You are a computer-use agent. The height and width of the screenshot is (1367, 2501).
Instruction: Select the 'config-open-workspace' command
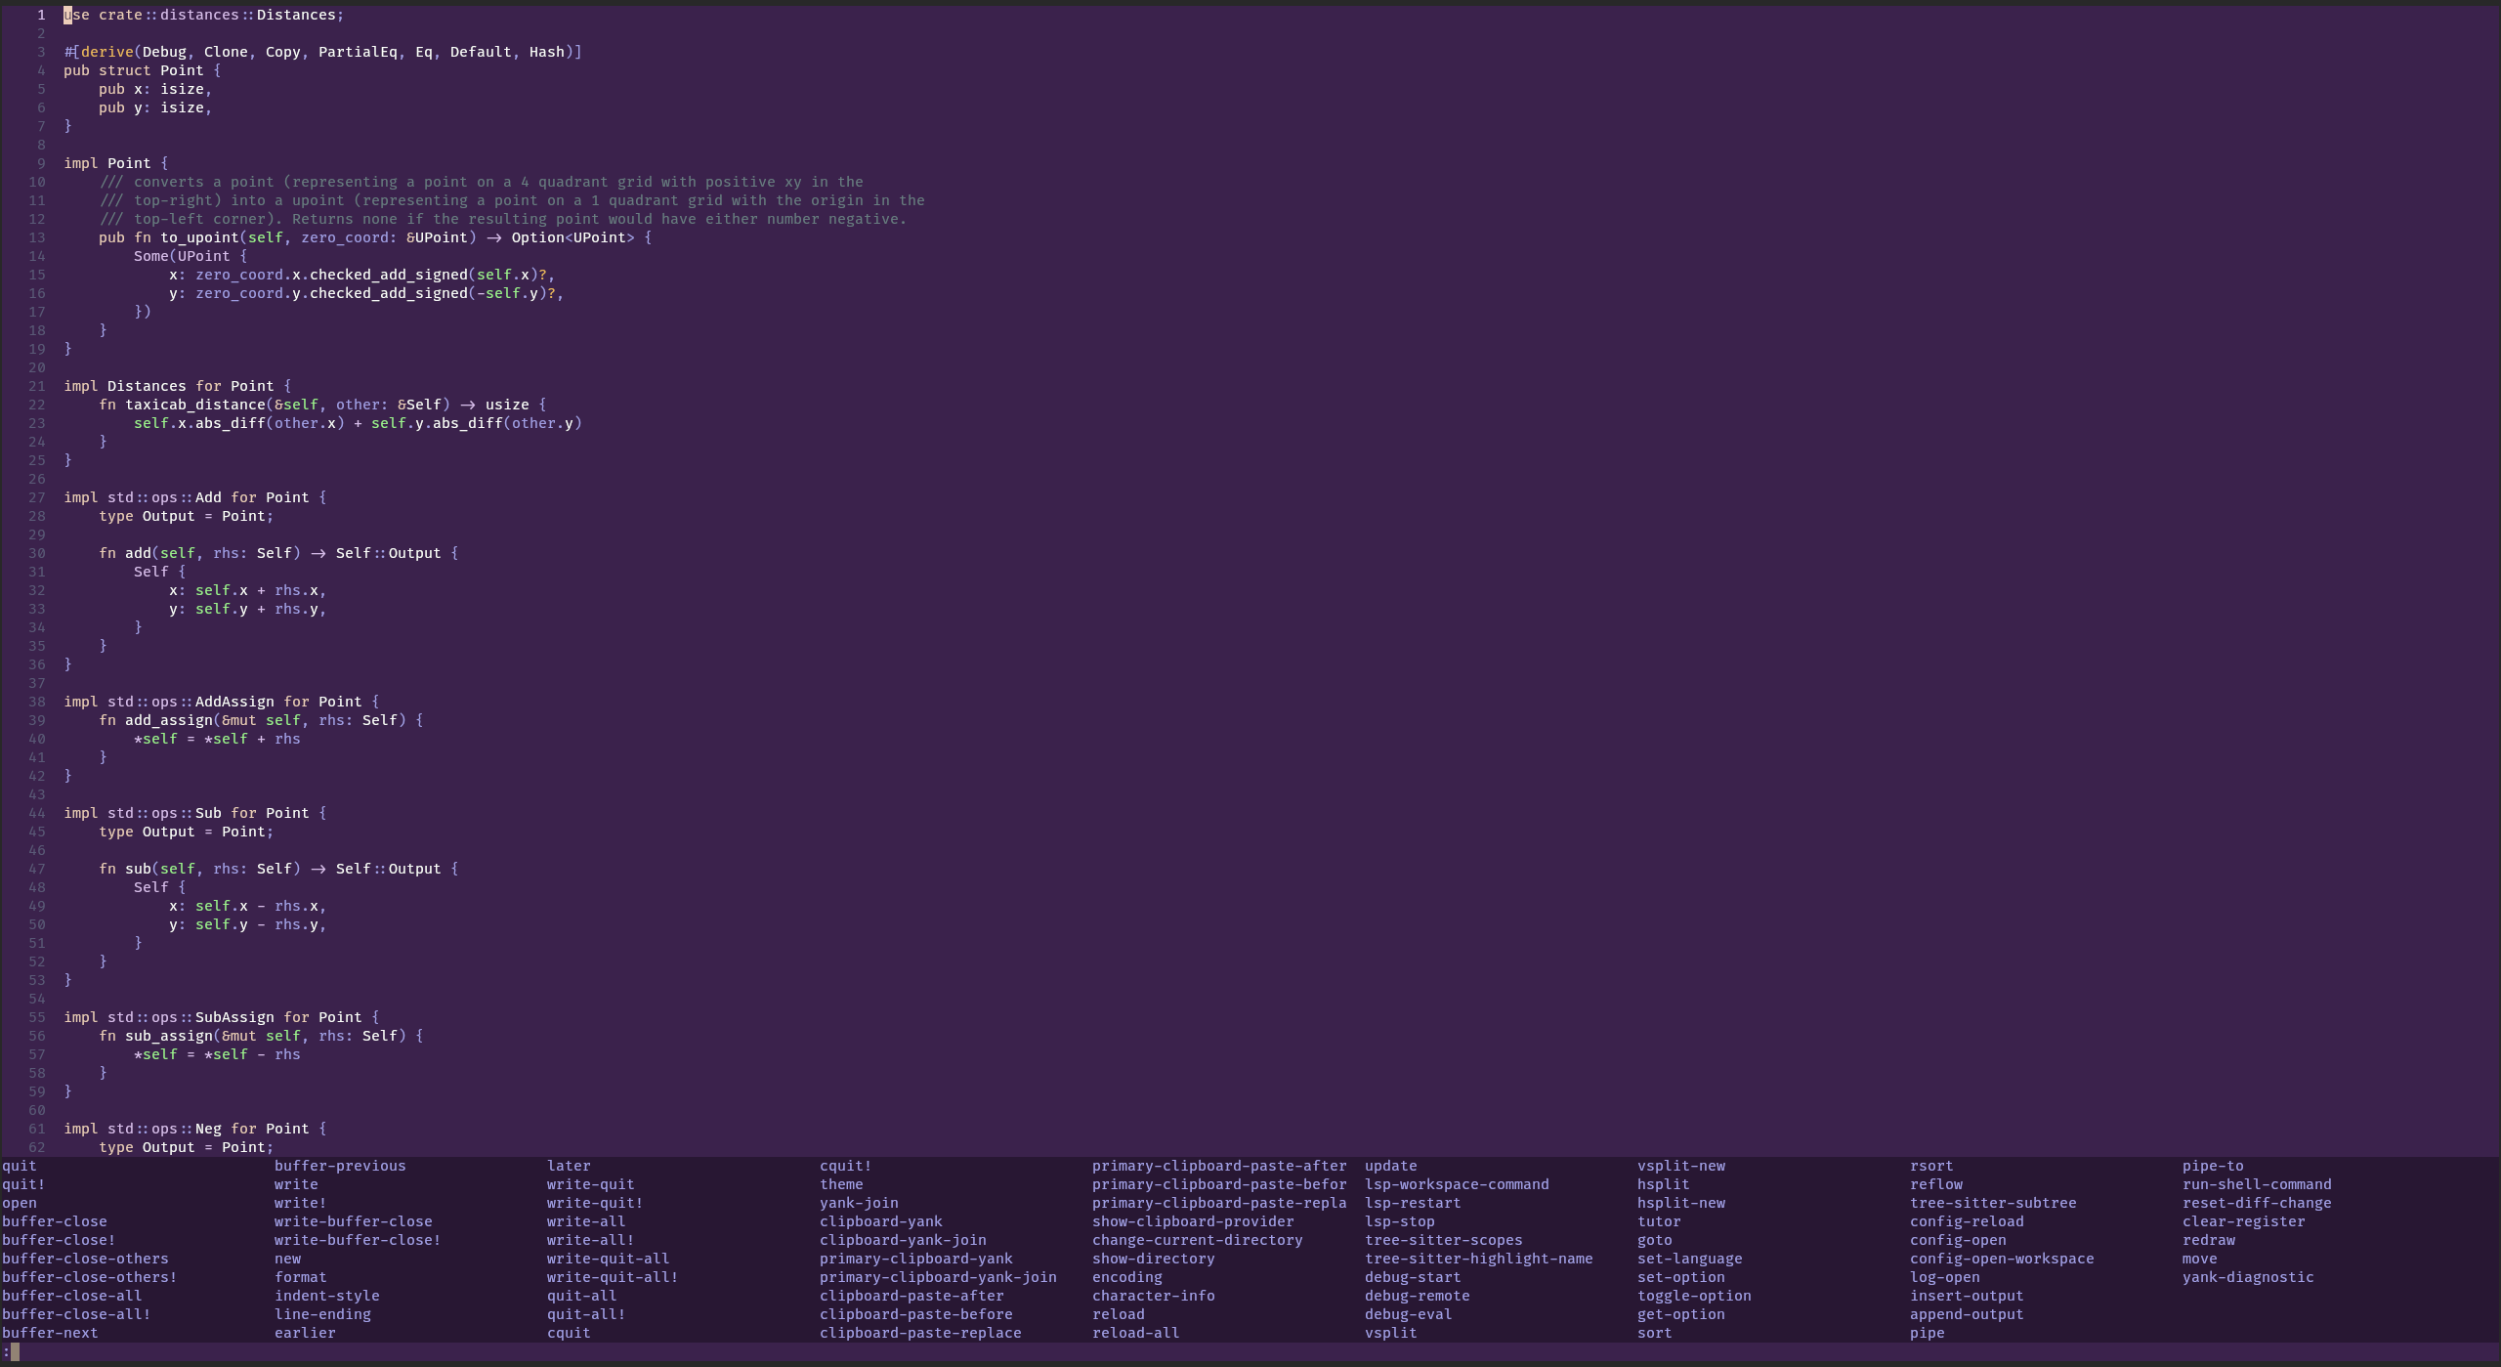pyautogui.click(x=2002, y=1259)
